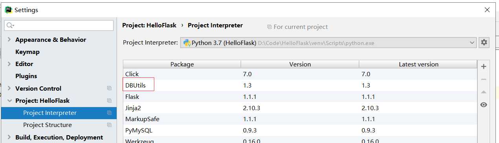The image size is (499, 143).
Task: Select Keymap in settings tree
Action: coord(27,52)
